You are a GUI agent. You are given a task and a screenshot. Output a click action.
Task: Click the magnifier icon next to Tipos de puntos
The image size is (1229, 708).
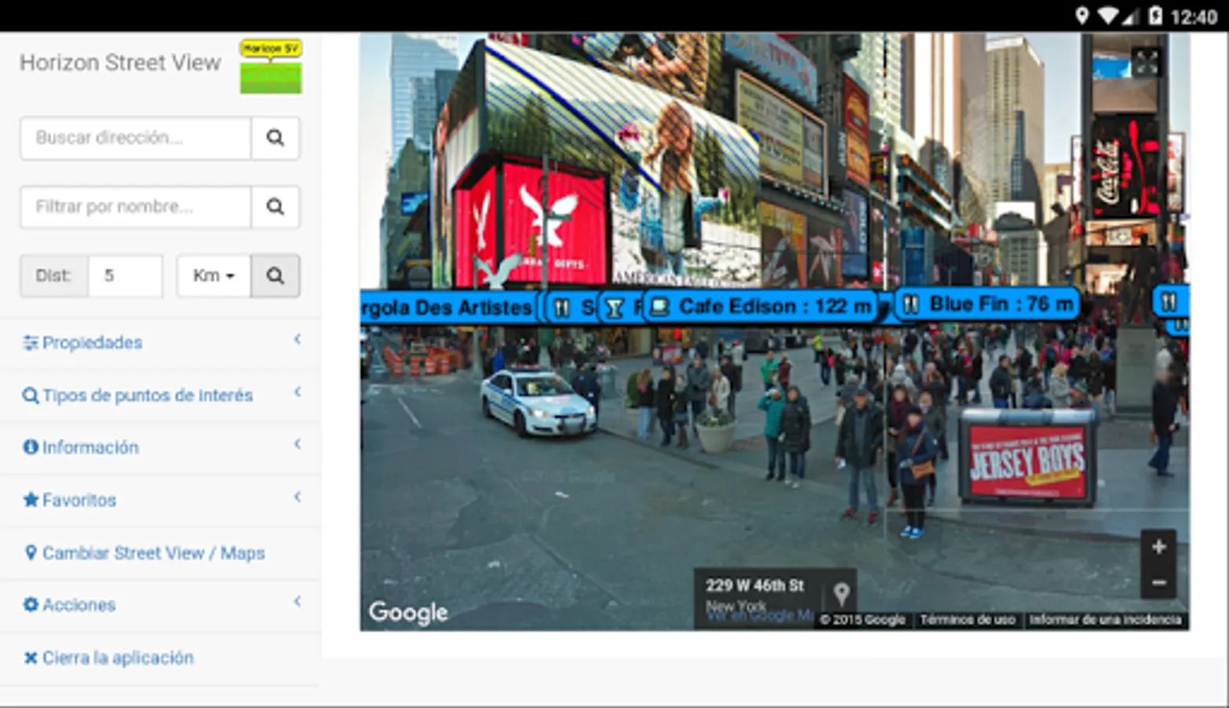tap(31, 395)
